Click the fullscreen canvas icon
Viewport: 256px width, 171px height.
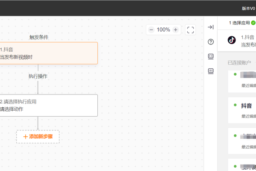[x=191, y=30]
